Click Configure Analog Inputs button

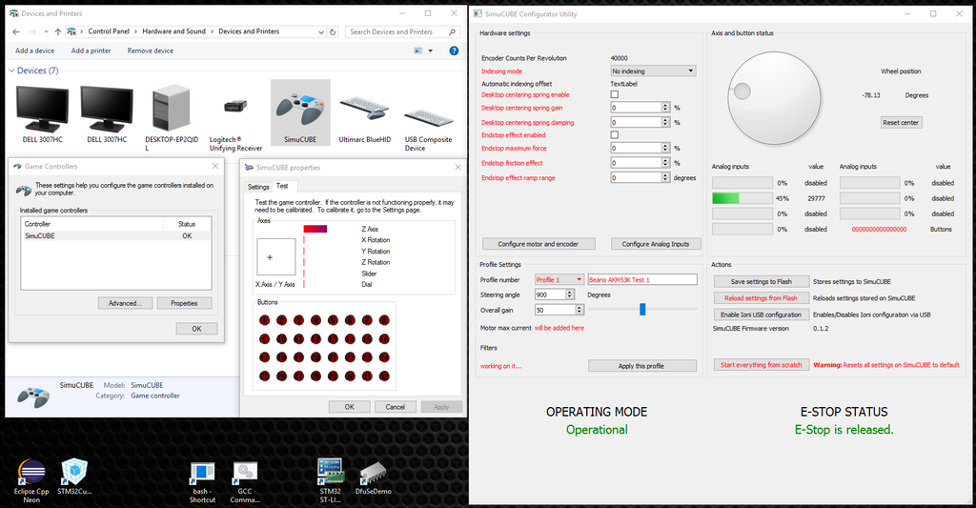(656, 244)
